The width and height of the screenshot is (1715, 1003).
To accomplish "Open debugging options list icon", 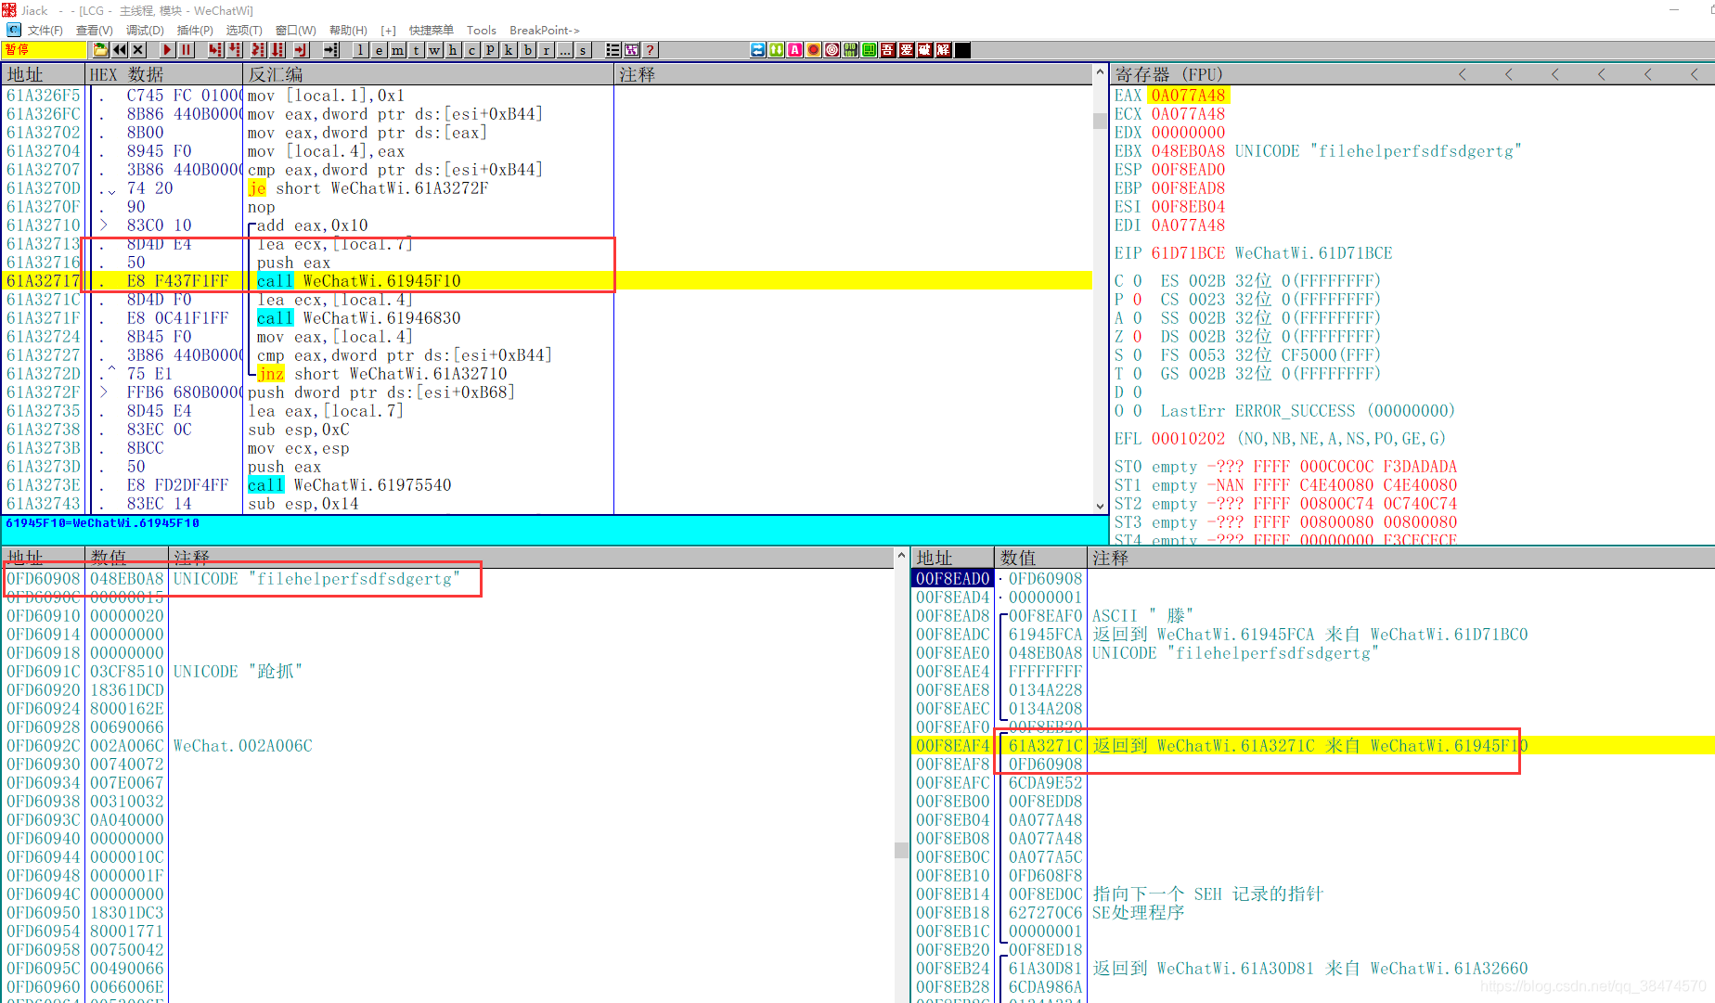I will [612, 50].
